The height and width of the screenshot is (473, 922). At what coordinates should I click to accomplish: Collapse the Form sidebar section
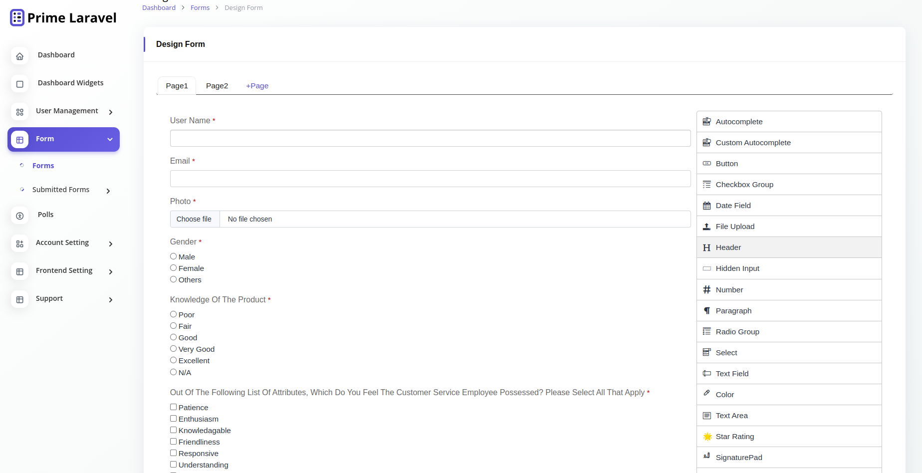point(110,140)
